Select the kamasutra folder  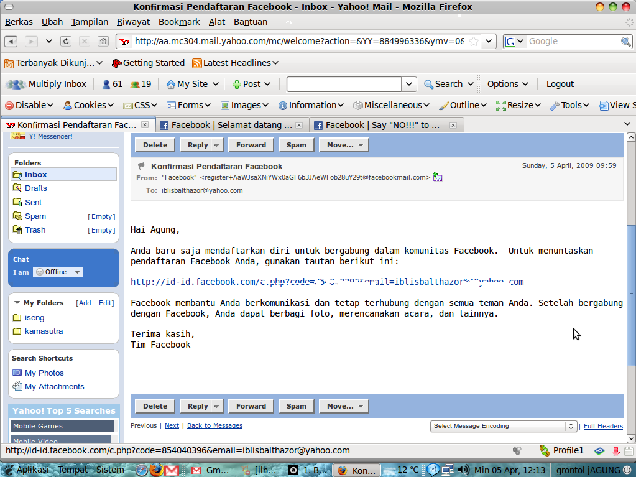[x=44, y=331]
